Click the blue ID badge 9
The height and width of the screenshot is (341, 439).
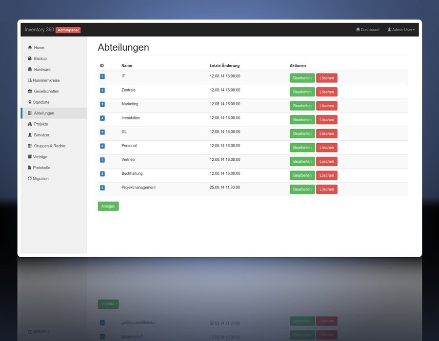pyautogui.click(x=102, y=188)
